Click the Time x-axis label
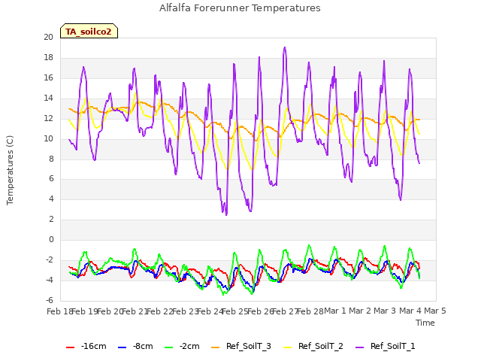Screen dimensions: 481x361 425,323
